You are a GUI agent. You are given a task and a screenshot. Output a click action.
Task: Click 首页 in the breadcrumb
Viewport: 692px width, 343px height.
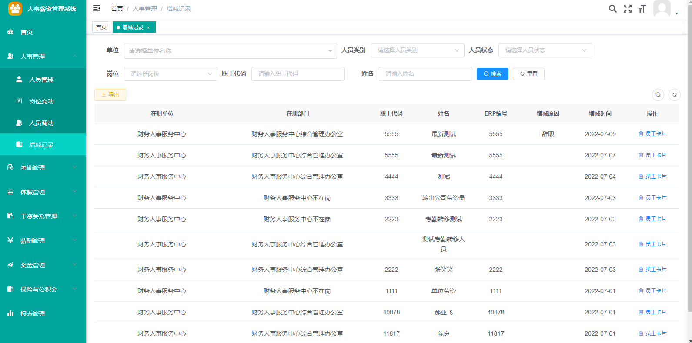pos(117,9)
